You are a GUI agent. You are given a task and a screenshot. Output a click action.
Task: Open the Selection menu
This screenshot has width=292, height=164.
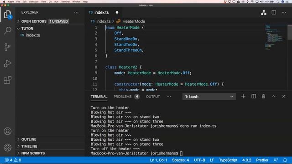point(34,2)
